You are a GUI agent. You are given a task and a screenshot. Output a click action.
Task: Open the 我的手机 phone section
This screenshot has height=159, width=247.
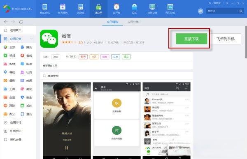point(45,9)
